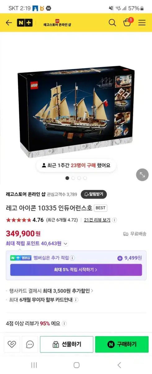The height and width of the screenshot is (374, 152).
Task: Open the hamburger menu
Action: point(142,23)
